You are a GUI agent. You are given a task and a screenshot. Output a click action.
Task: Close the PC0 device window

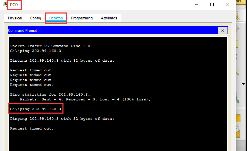pos(228,5)
